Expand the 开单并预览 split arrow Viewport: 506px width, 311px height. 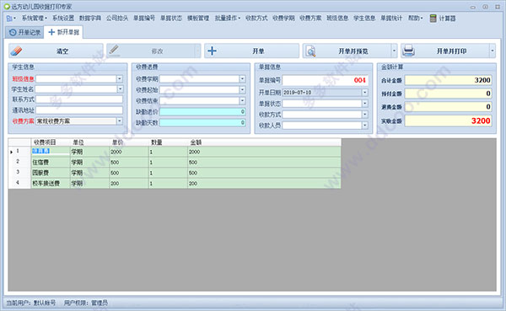(394, 51)
